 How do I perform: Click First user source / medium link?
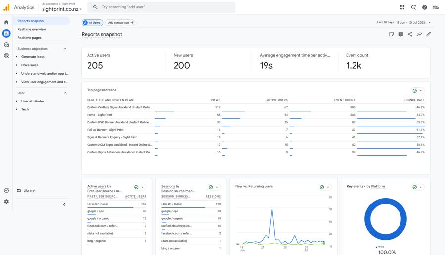pyautogui.click(x=104, y=191)
